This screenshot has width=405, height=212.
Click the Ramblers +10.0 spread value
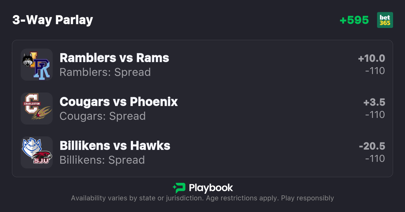pos(371,58)
